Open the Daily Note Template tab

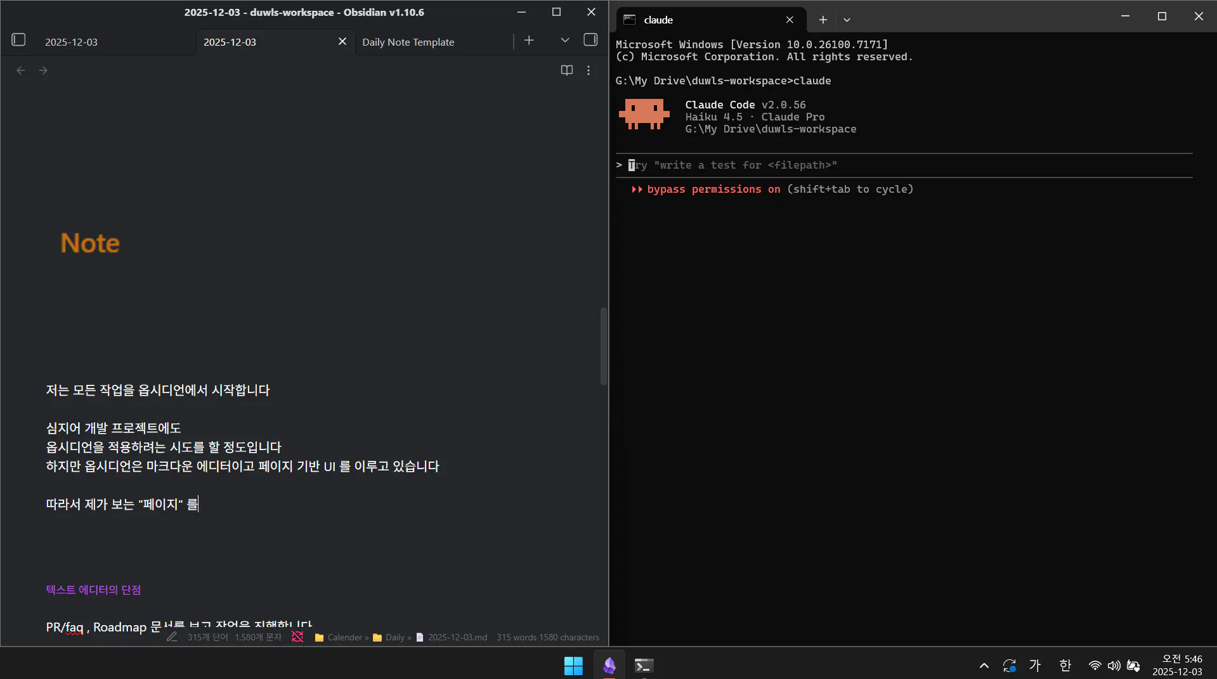coord(408,42)
